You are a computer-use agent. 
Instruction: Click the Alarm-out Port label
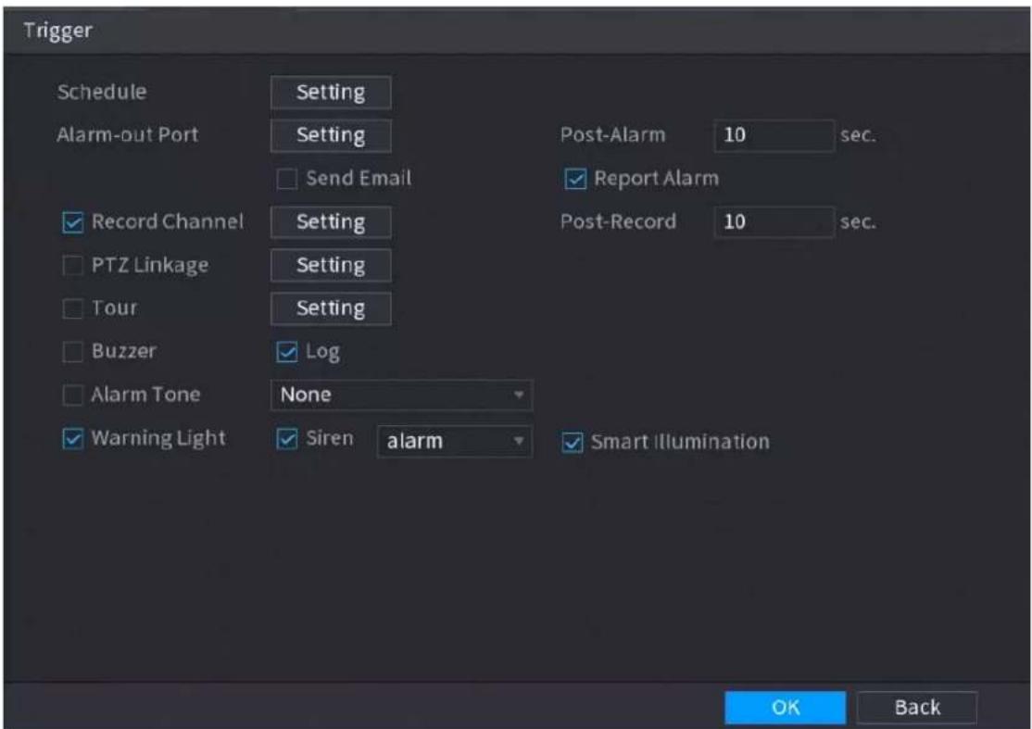(x=128, y=134)
